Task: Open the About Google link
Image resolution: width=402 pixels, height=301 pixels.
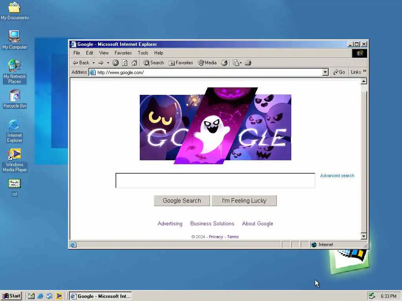Action: point(258,224)
